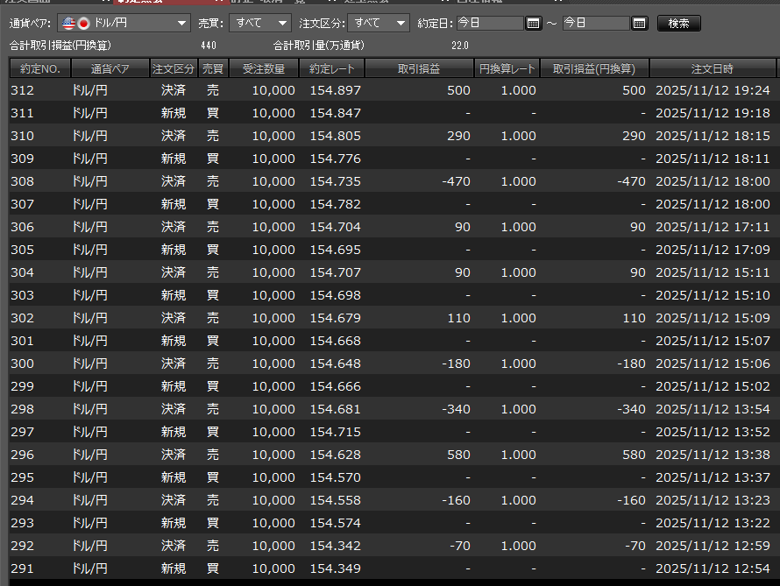780x586 pixels.
Task: Sort by 約定レート column header
Action: pyautogui.click(x=331, y=68)
